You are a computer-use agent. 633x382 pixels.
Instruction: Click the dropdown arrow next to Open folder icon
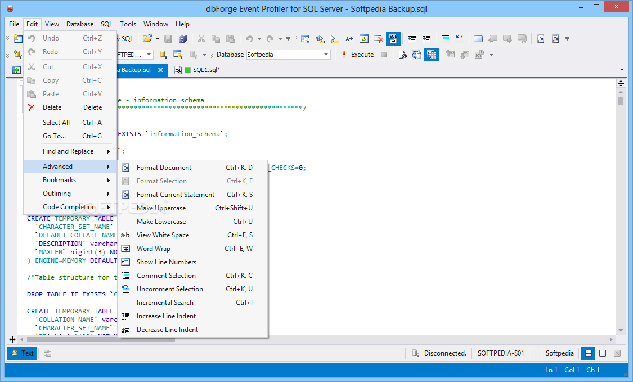(158, 39)
